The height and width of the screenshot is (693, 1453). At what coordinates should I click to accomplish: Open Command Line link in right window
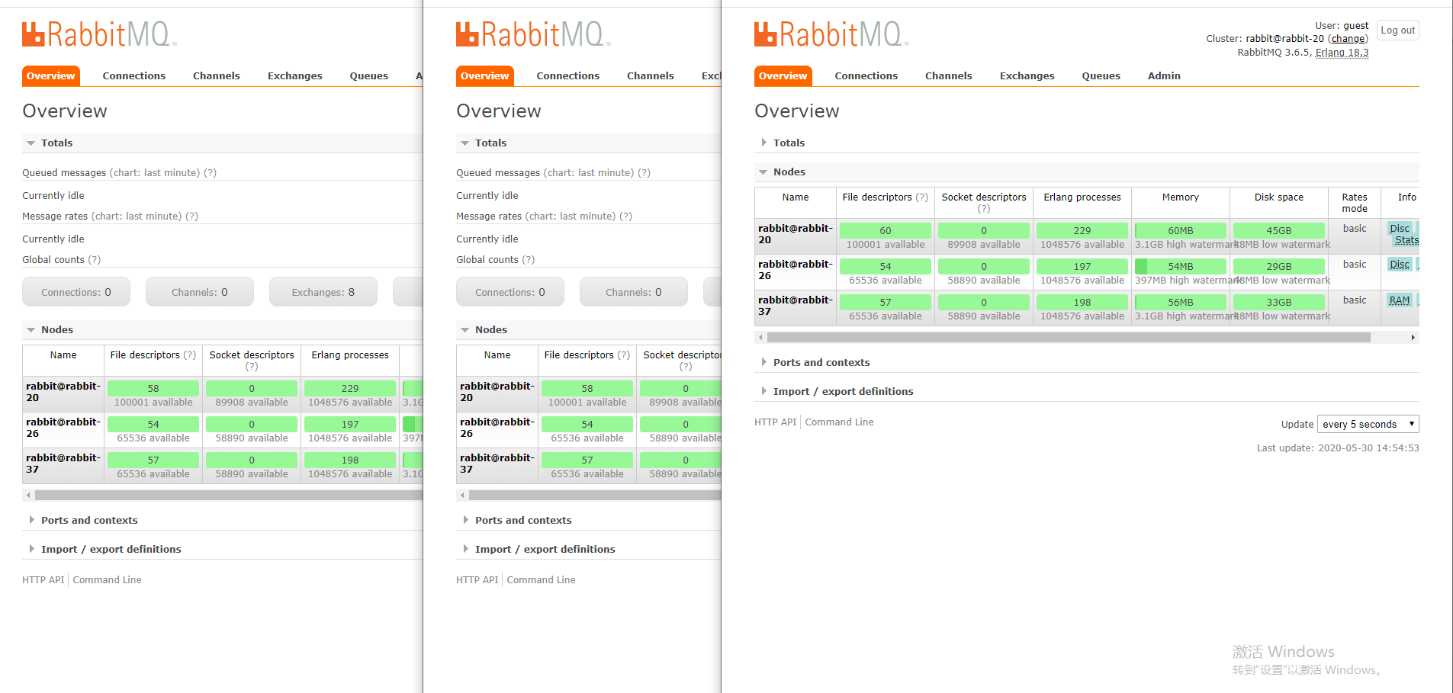point(839,422)
